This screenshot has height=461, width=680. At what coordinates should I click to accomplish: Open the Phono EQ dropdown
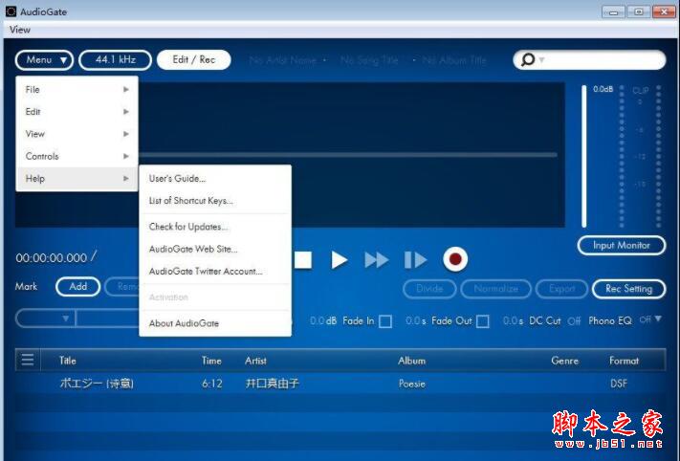pos(650,319)
